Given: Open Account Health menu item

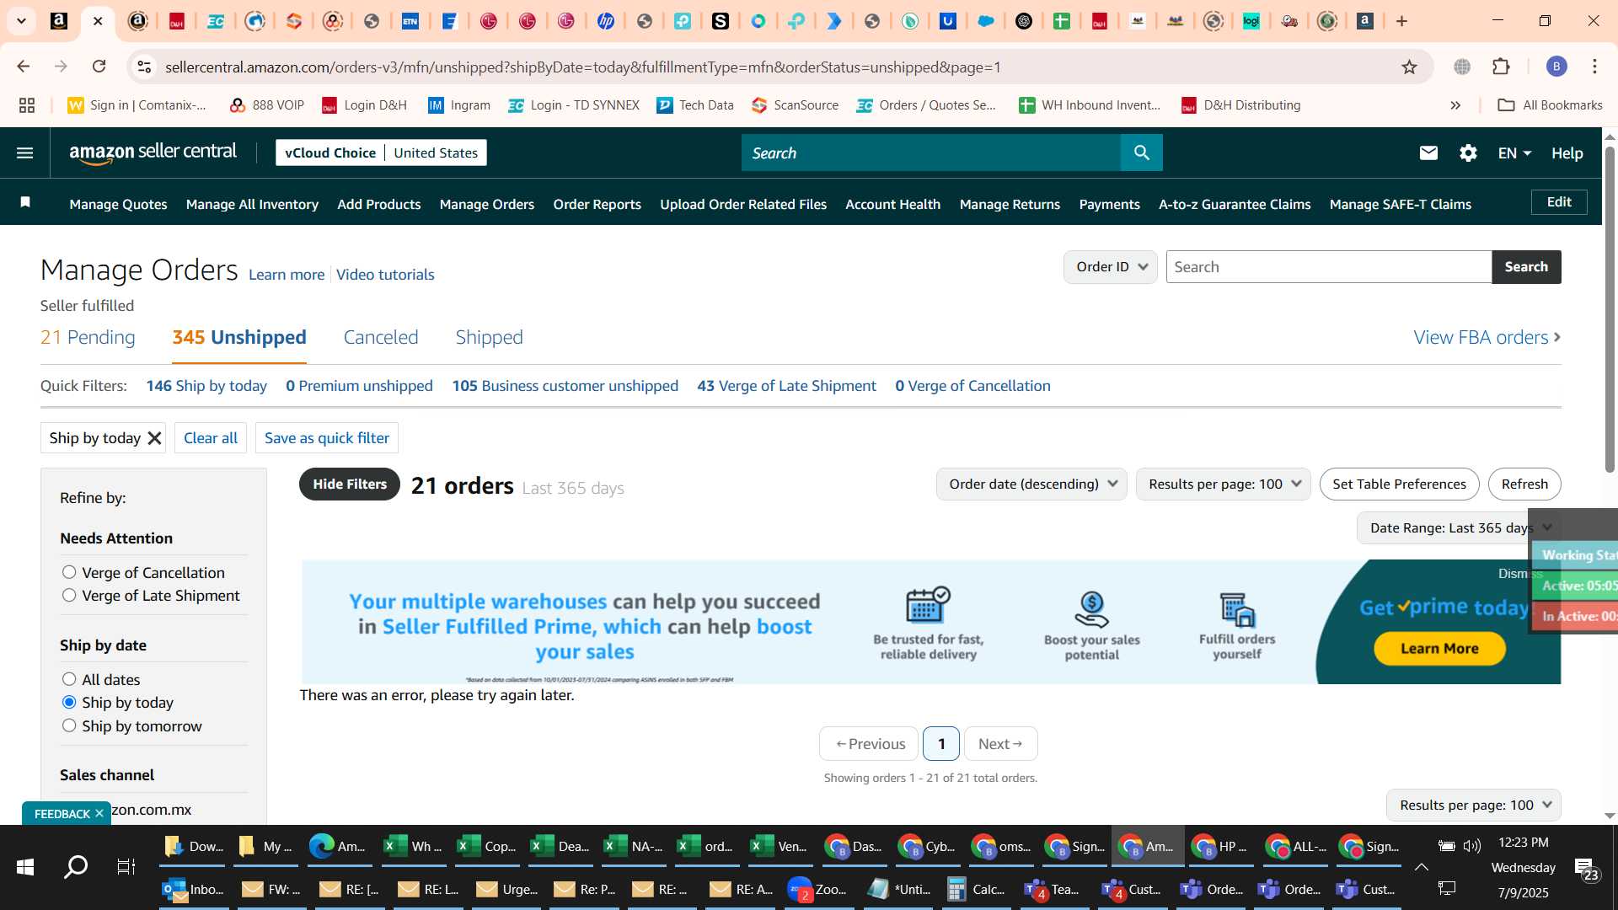Looking at the screenshot, I should tap(892, 204).
